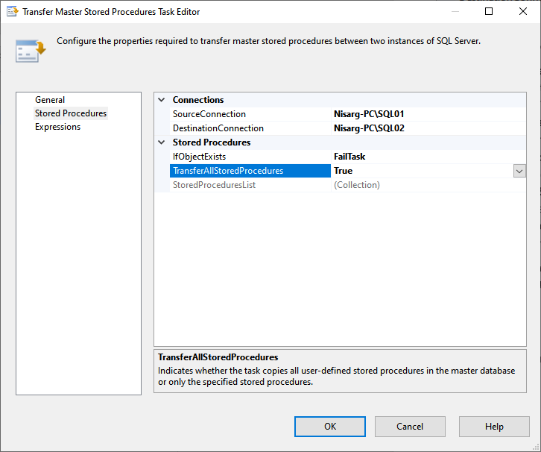This screenshot has width=541, height=452.
Task: Click the FailTask value field
Action: pos(349,157)
